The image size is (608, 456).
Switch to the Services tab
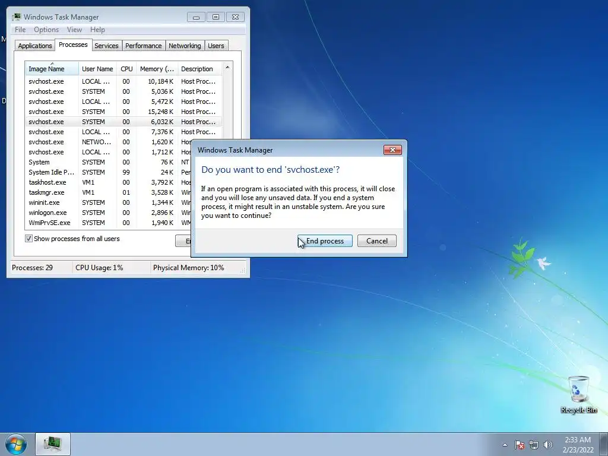click(106, 46)
